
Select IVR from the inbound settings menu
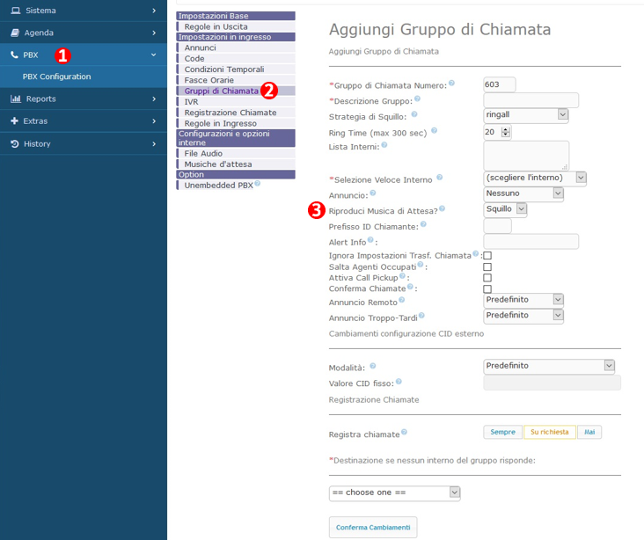191,102
